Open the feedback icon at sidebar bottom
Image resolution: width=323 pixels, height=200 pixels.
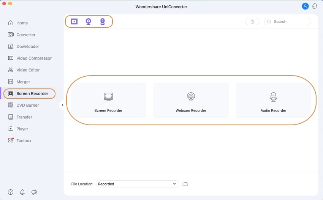click(x=34, y=192)
